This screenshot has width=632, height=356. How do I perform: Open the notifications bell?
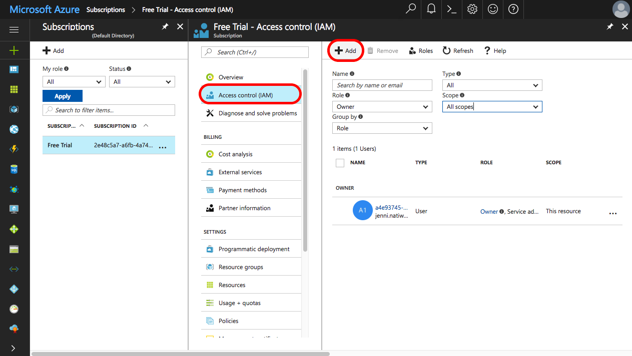point(431,9)
